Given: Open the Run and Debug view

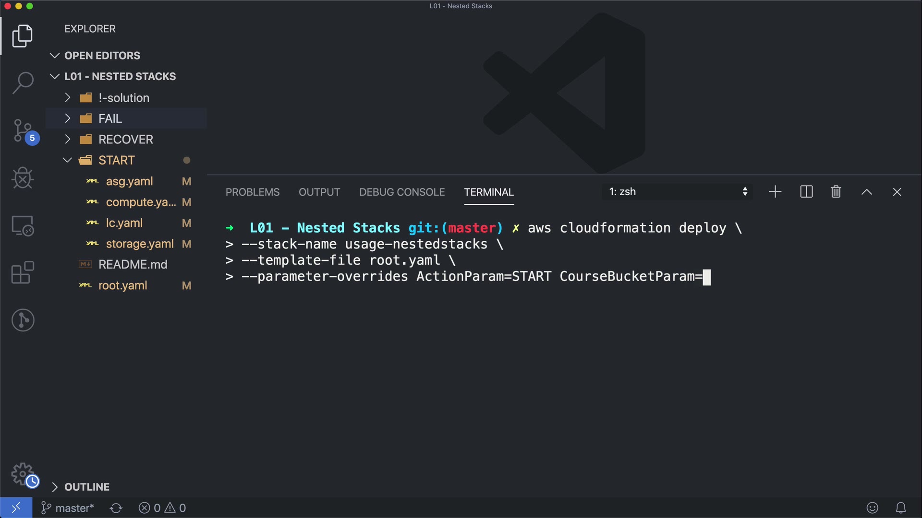Looking at the screenshot, I should (x=23, y=178).
